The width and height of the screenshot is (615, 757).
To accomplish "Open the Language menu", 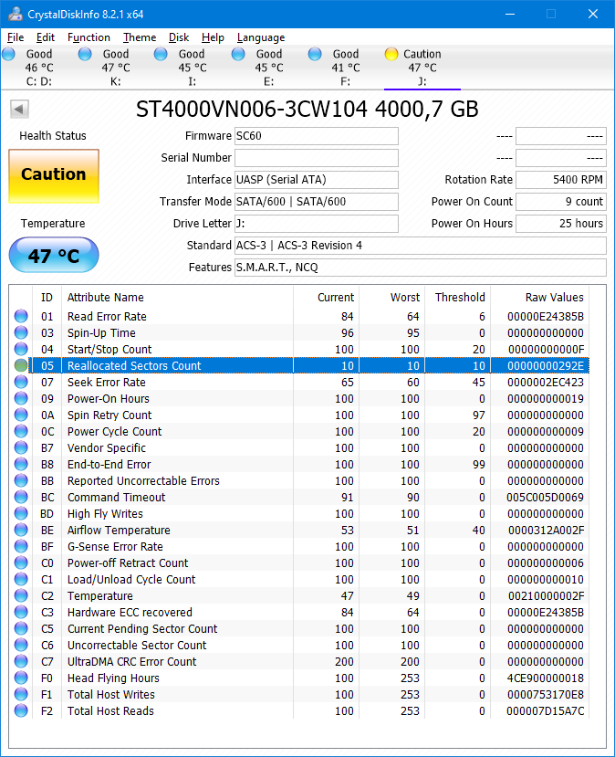I will (260, 37).
